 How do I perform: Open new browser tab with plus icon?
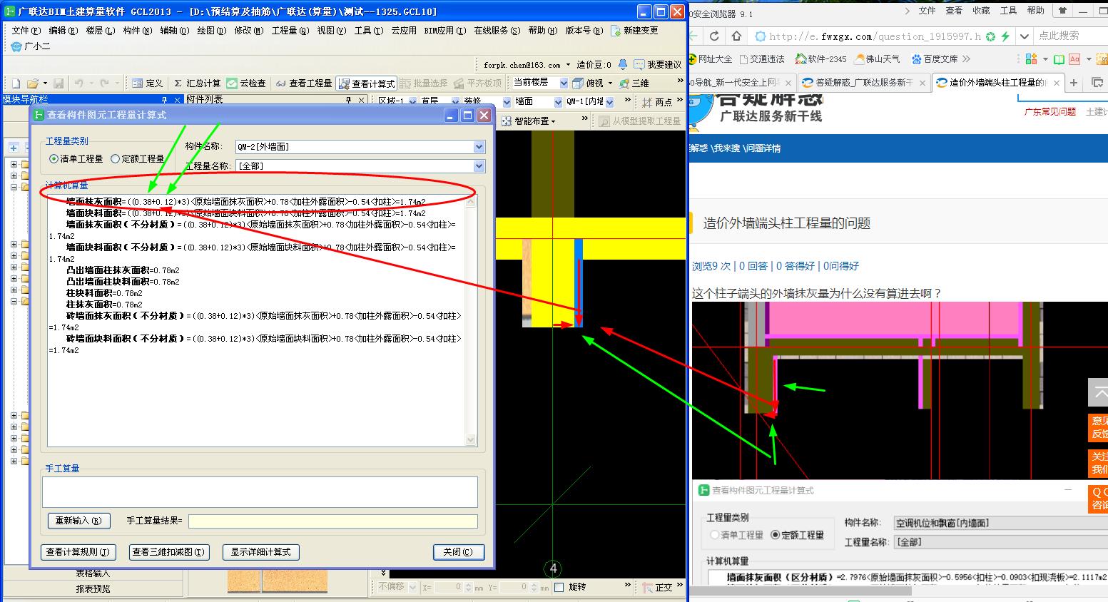point(1074,83)
